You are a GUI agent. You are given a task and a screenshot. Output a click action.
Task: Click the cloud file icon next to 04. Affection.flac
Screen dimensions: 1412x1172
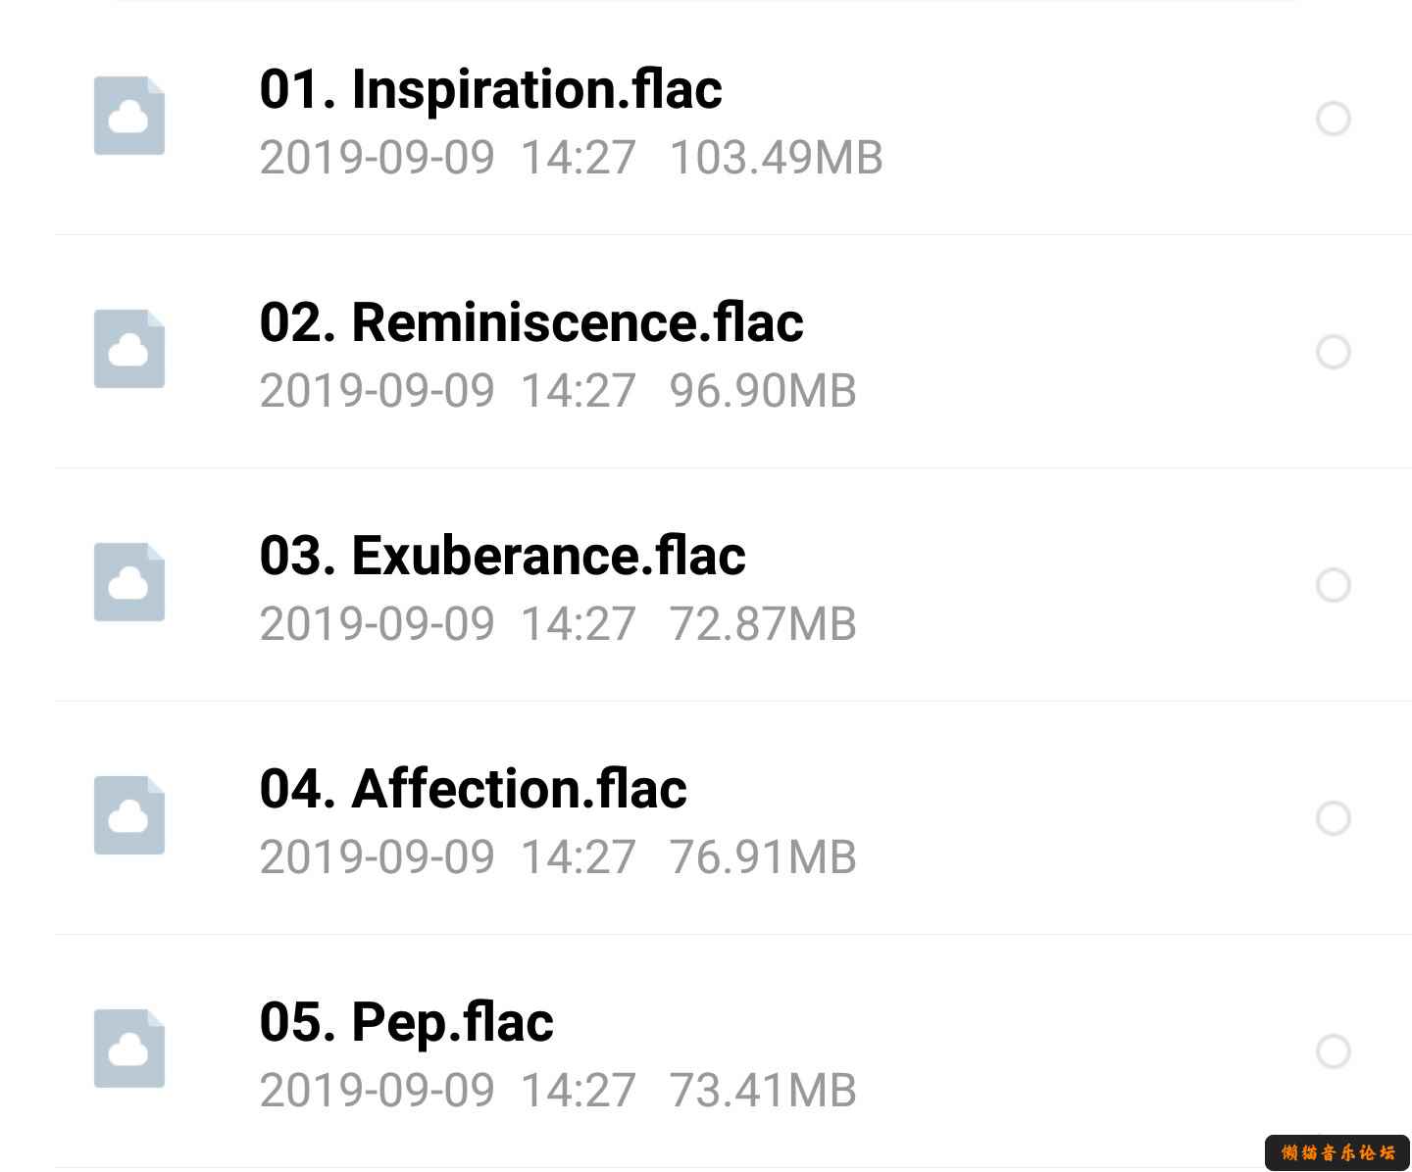click(129, 815)
